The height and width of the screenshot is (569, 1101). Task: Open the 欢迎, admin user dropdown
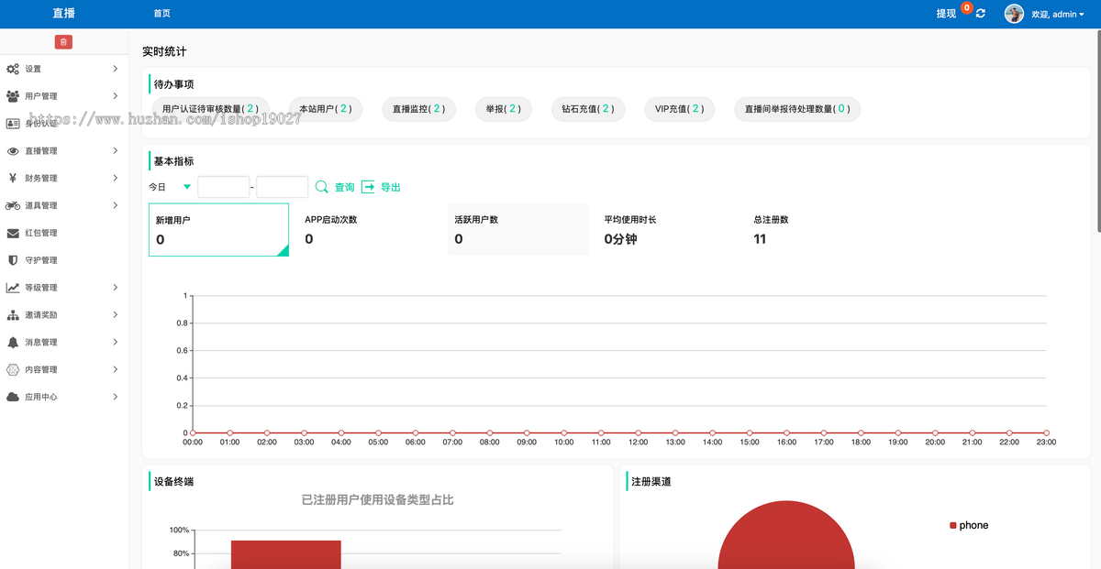click(1057, 15)
